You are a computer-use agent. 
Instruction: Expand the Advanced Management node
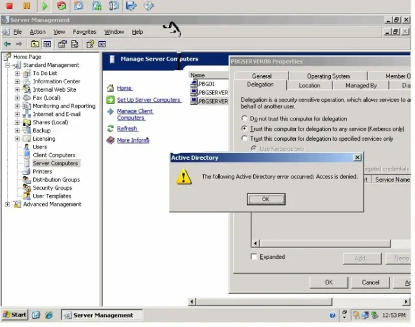[x=7, y=204]
